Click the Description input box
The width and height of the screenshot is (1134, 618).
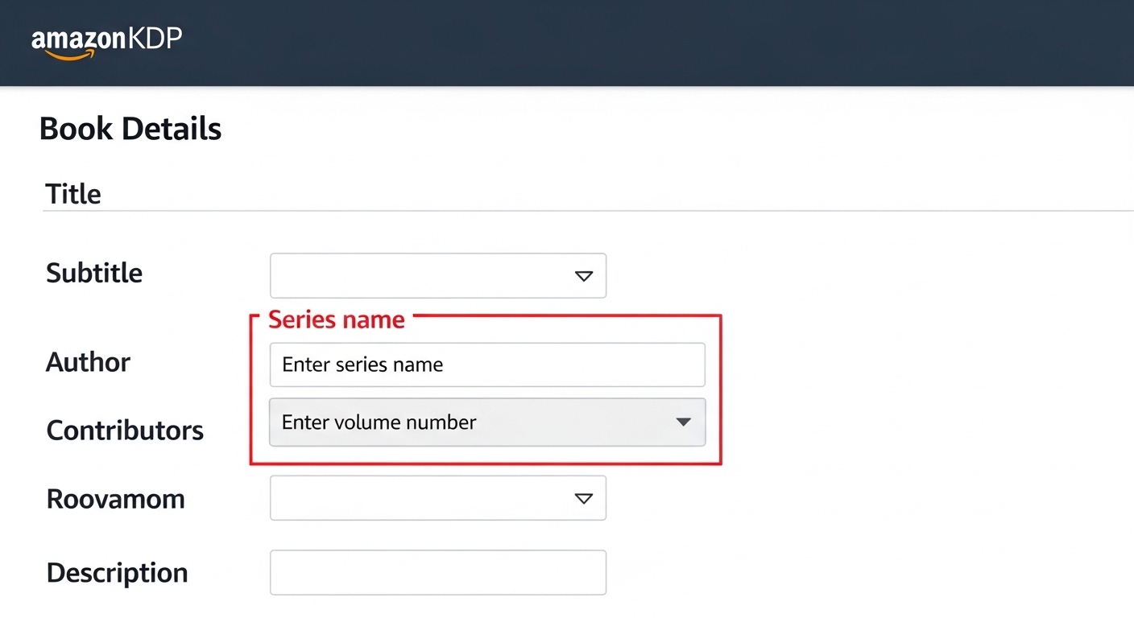[x=438, y=572]
